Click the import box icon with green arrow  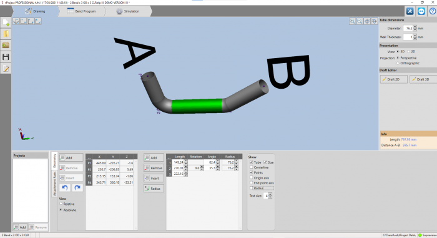(x=6, y=45)
